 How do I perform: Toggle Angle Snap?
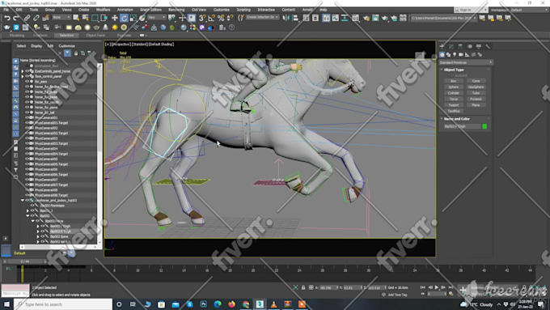tap(211, 18)
